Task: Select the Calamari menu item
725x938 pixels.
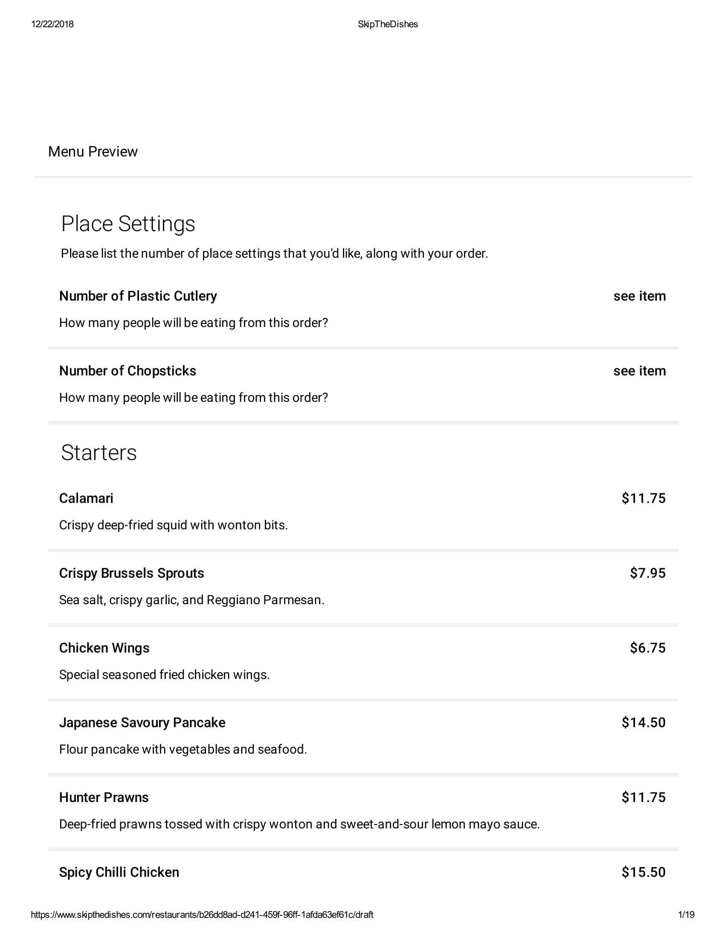Action: [x=86, y=498]
